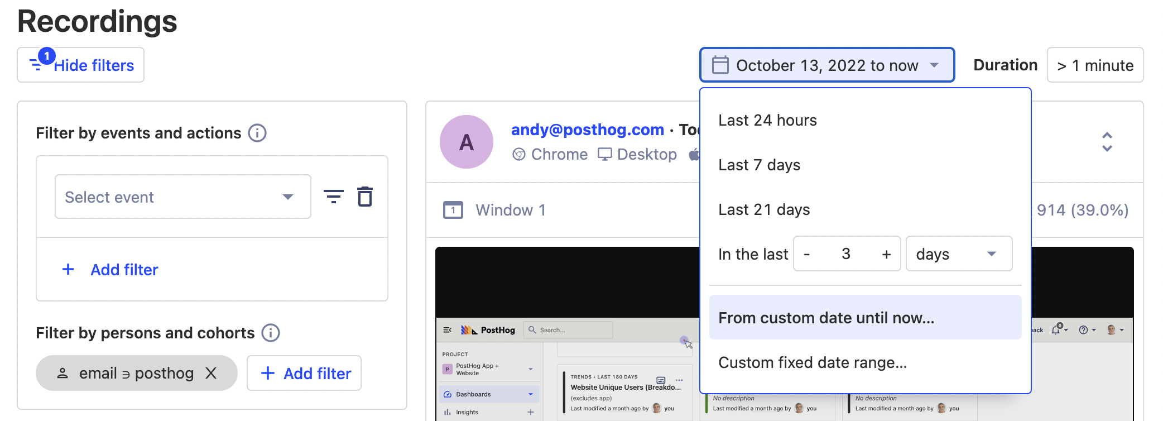
Task: Select Last 24 hours option
Action: pos(767,120)
